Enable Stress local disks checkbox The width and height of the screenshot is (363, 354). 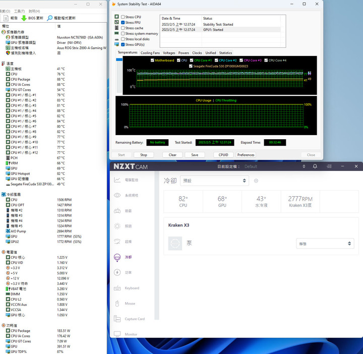123,39
